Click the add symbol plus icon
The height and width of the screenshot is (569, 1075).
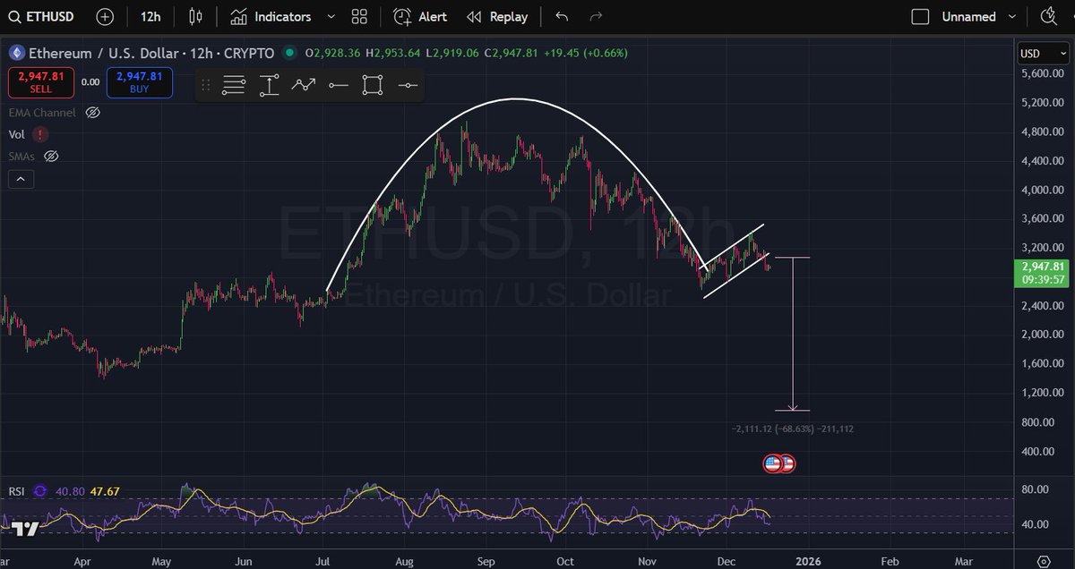(105, 16)
